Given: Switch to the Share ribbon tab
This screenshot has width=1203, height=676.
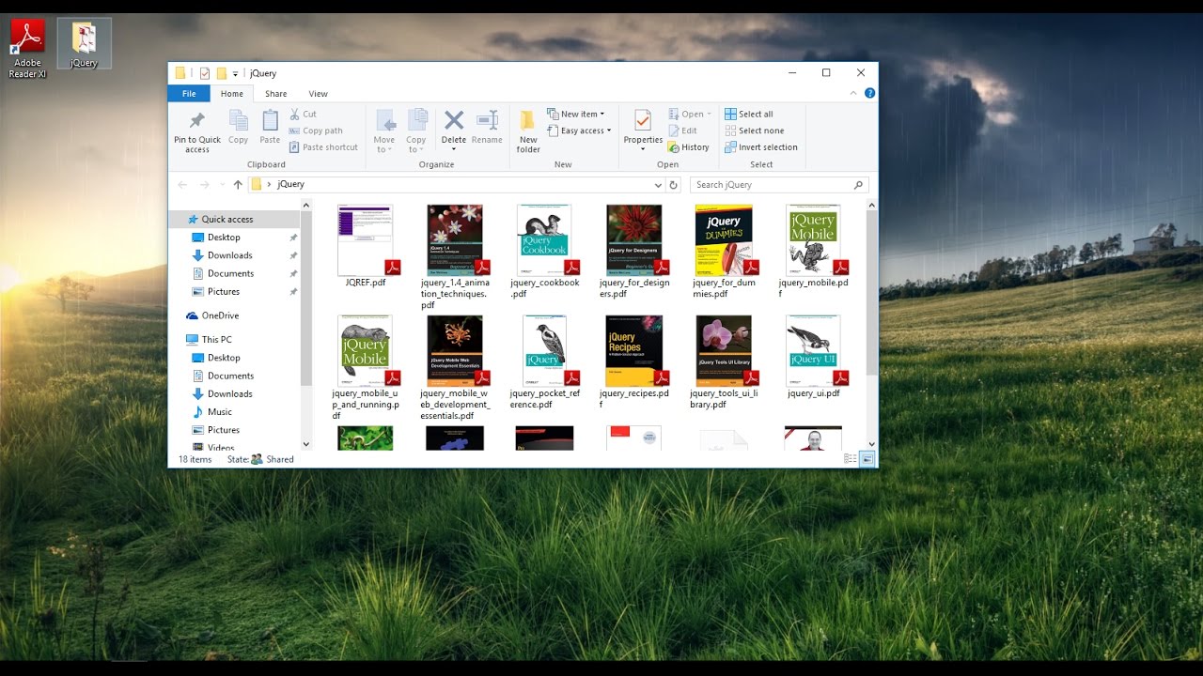Looking at the screenshot, I should click(275, 94).
